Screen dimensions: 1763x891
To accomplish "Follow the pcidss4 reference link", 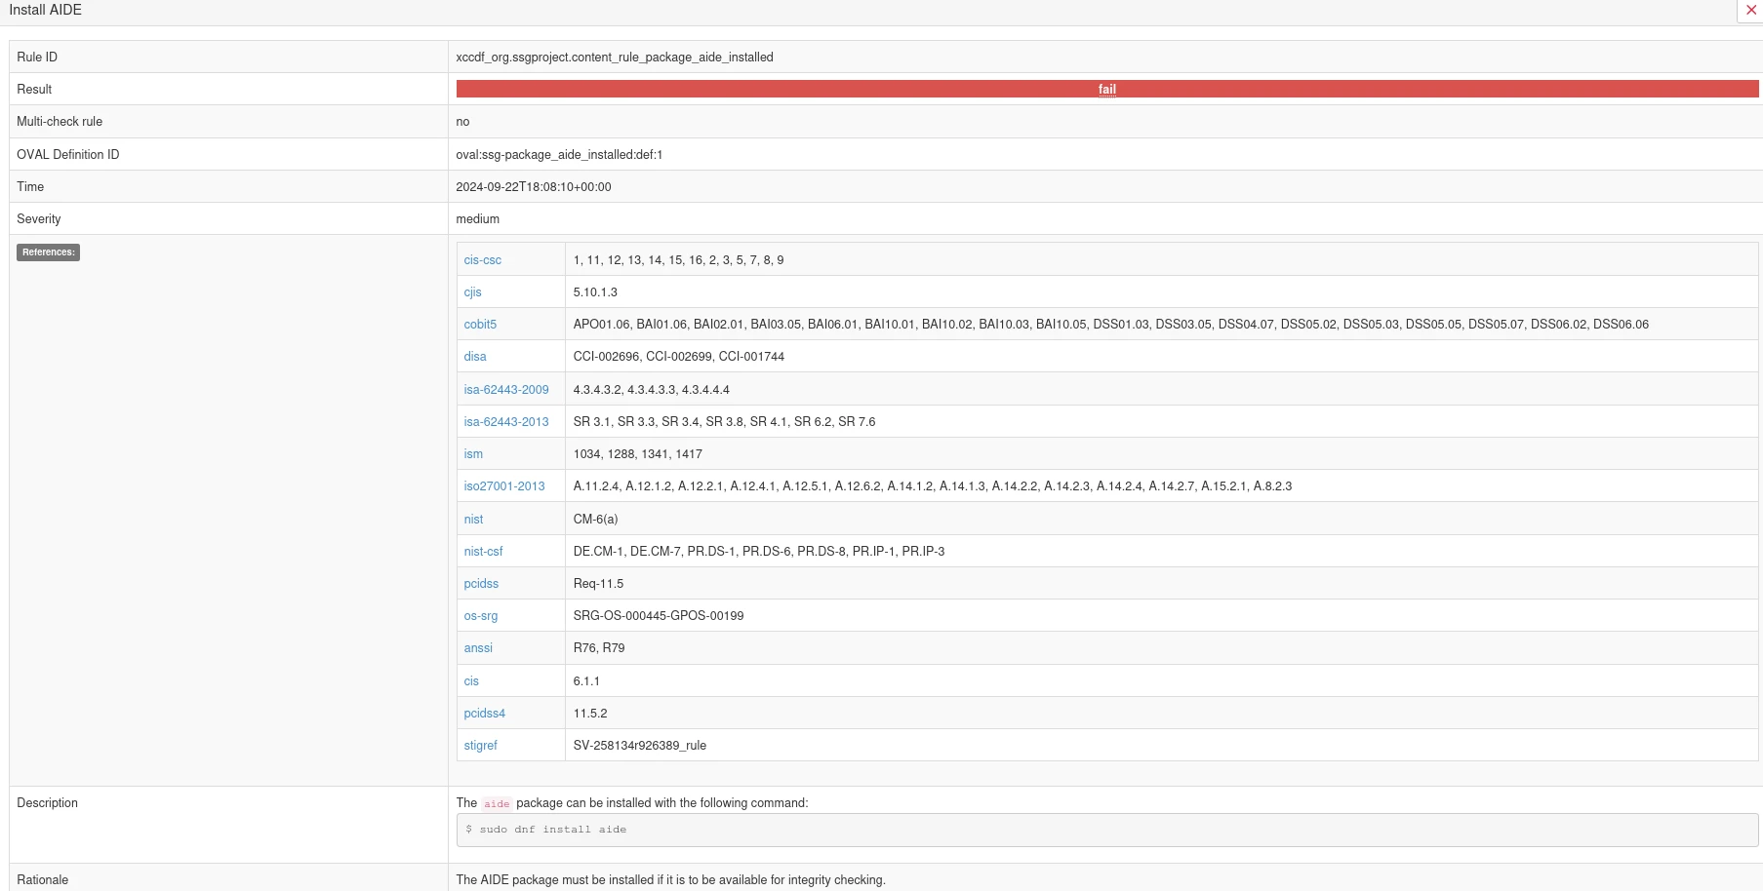I will pos(484,714).
